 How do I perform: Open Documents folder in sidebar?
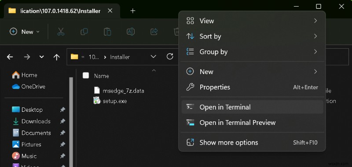coord(31,133)
